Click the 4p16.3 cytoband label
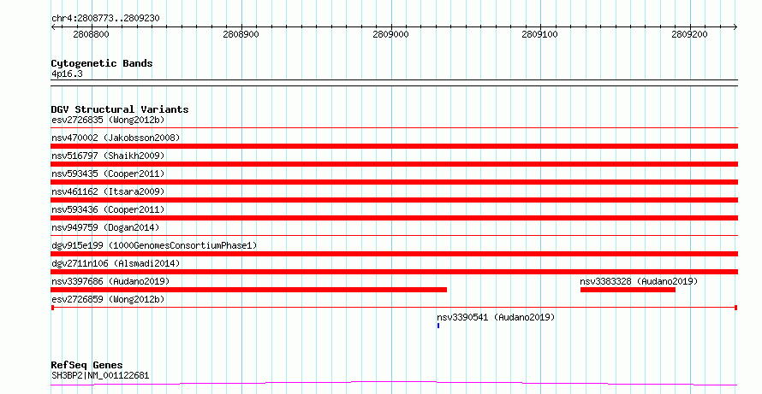Image resolution: width=762 pixels, height=394 pixels. (67, 74)
